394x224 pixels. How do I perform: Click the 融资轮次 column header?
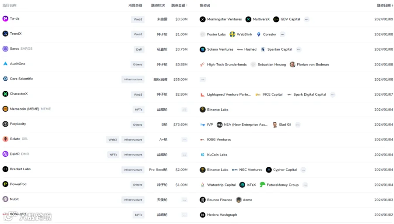pos(158,6)
